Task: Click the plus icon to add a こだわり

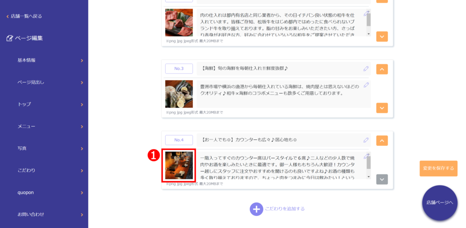Action: (256, 209)
